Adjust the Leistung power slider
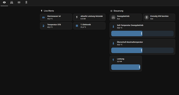The height and width of the screenshot is (95, 179). click(x=126, y=67)
